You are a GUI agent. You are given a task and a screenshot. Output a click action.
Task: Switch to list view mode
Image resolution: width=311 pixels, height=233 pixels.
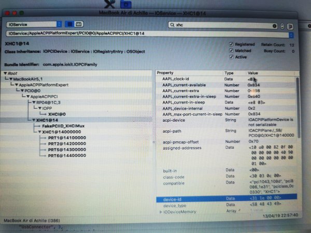point(69,24)
